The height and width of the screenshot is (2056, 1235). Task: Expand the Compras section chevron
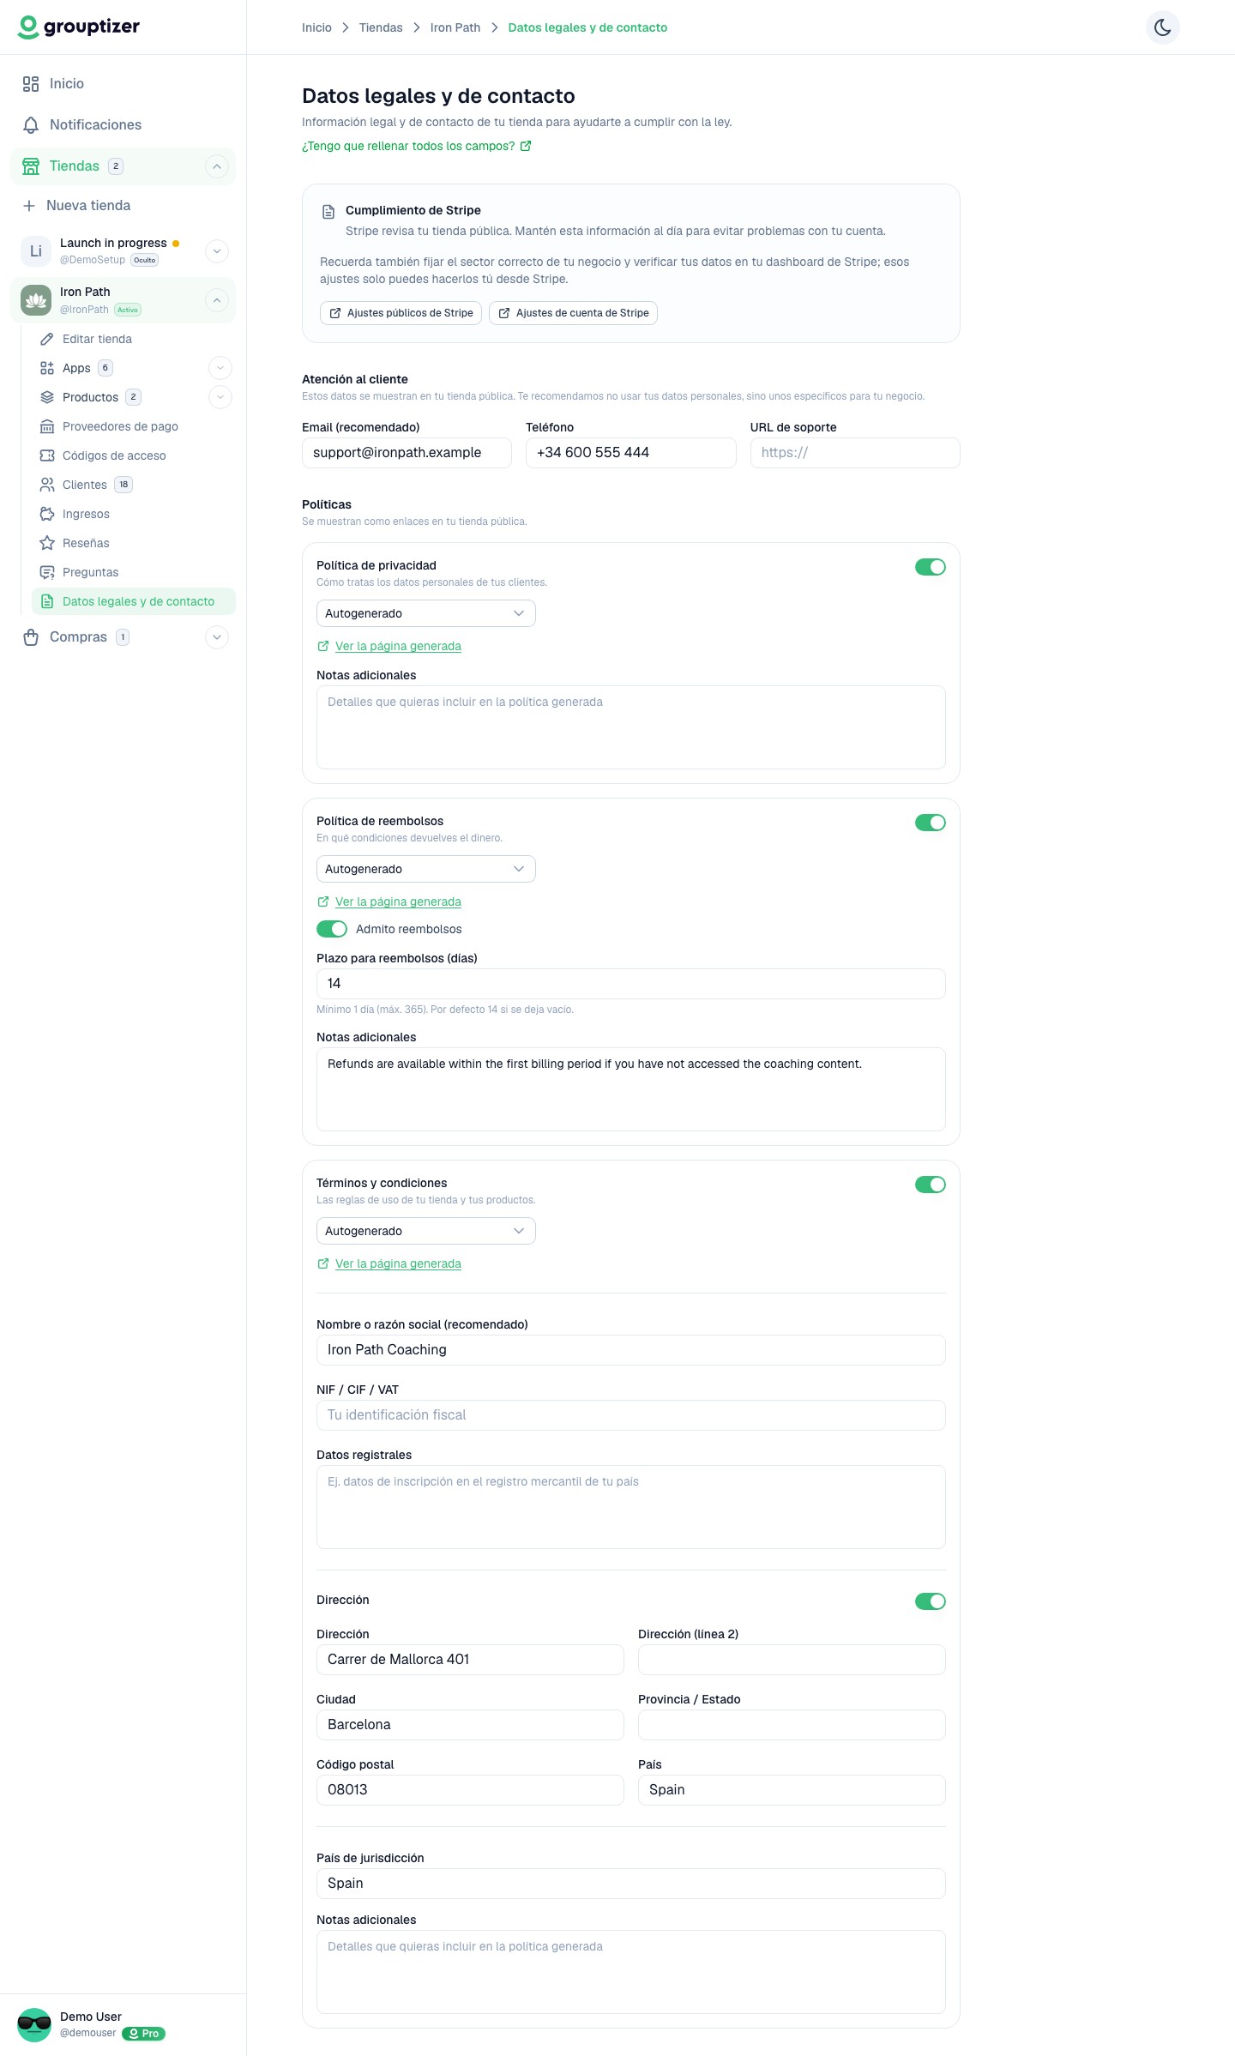pos(217,637)
